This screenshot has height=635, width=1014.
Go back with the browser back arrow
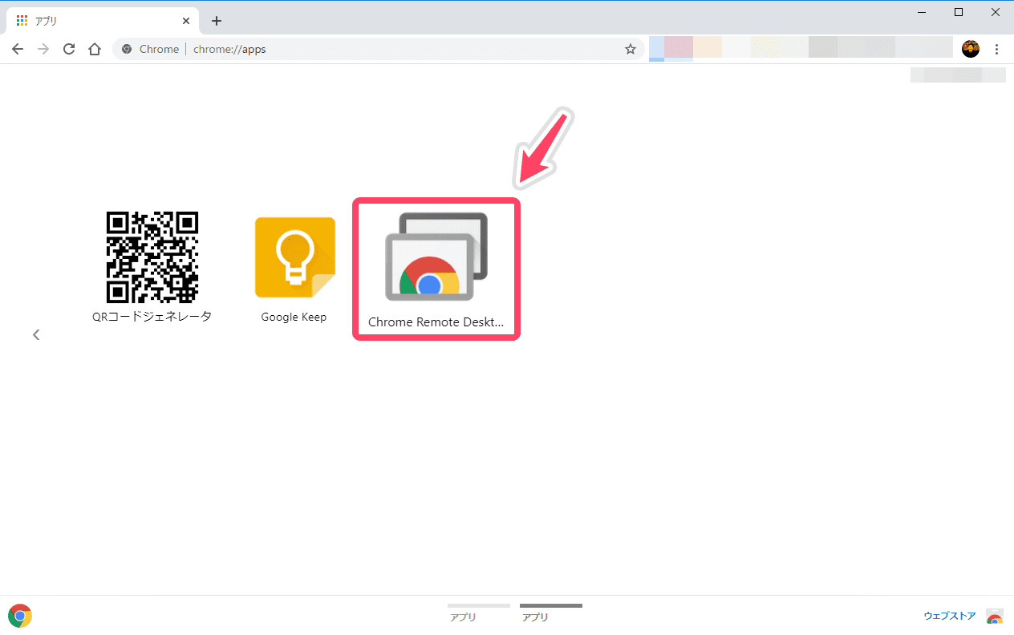(18, 49)
